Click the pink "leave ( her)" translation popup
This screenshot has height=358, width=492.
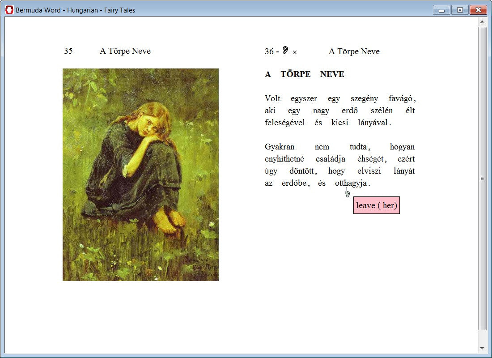tap(377, 205)
